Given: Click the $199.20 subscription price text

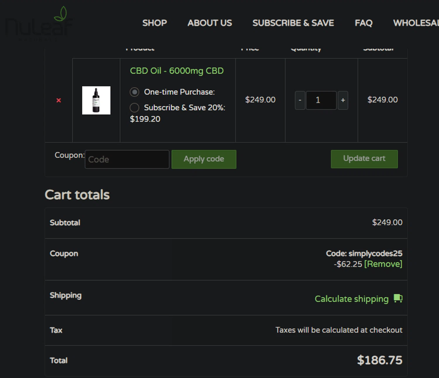Looking at the screenshot, I should tap(145, 119).
